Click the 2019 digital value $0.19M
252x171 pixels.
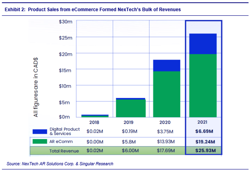(130, 131)
